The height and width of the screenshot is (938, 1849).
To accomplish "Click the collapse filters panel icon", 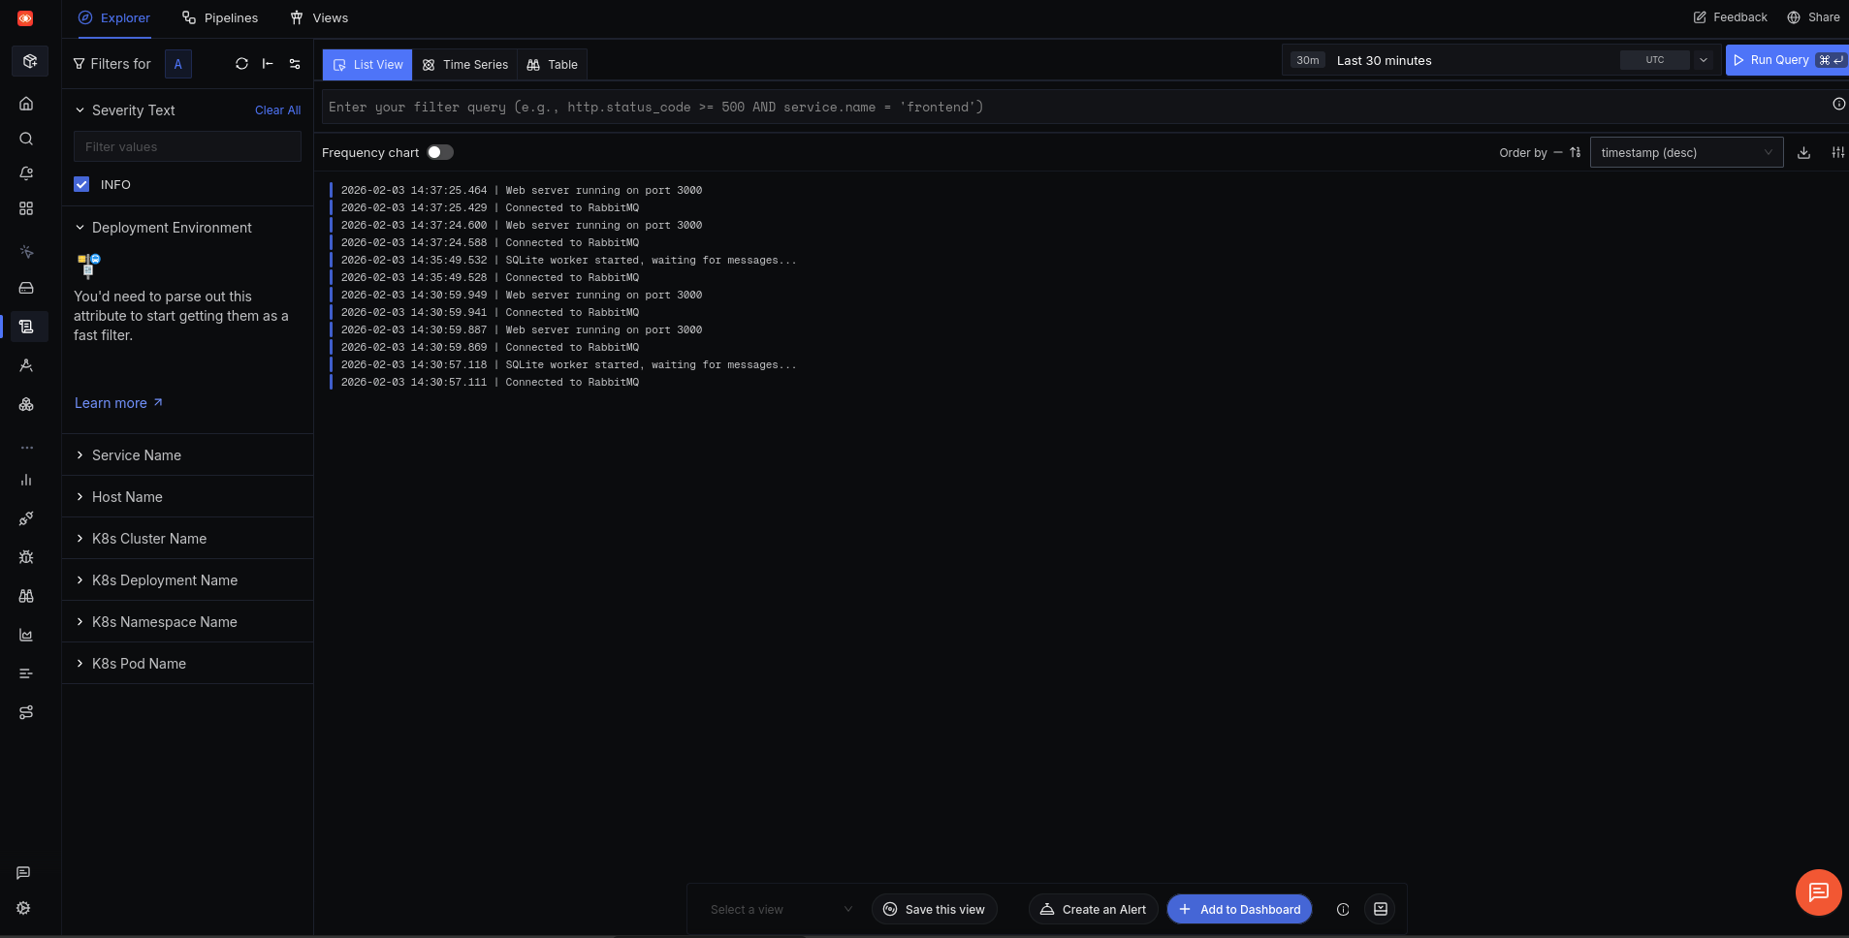I will [269, 64].
